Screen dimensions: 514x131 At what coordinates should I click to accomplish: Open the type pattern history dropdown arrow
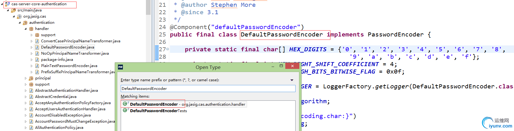coord(292,80)
